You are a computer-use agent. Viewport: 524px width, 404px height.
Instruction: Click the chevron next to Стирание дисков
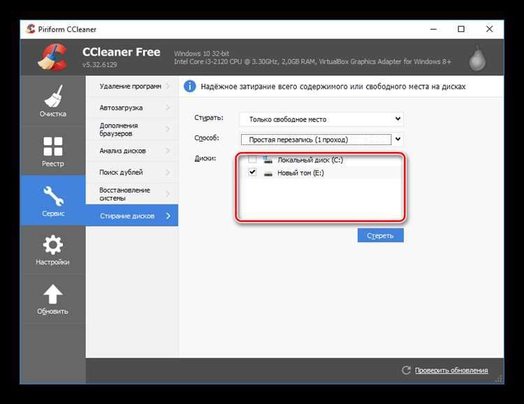(168, 216)
